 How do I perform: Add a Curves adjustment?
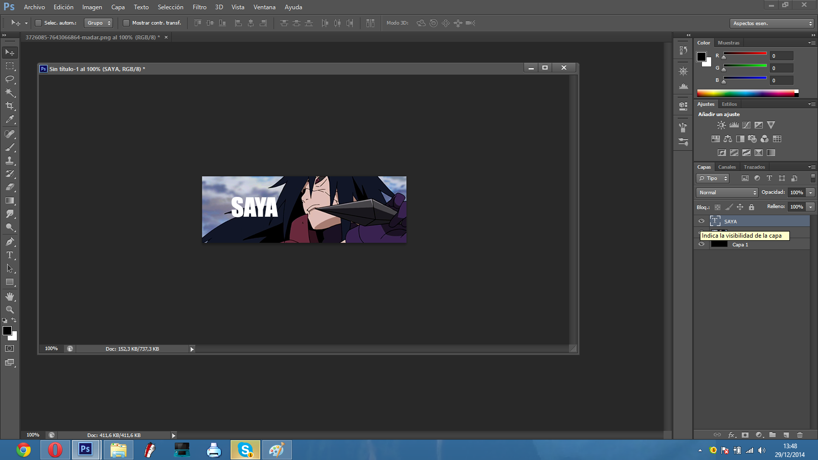tap(746, 125)
